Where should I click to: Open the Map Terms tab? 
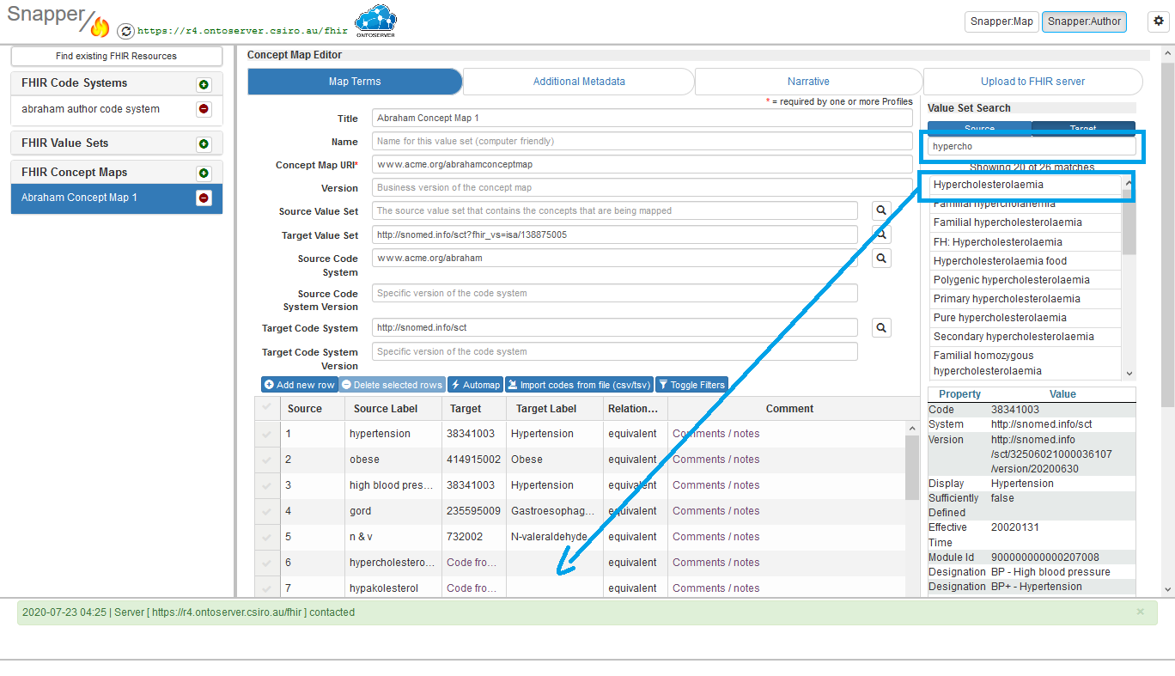pyautogui.click(x=355, y=82)
